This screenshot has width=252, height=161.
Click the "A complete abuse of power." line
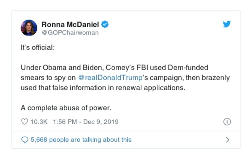(66, 108)
